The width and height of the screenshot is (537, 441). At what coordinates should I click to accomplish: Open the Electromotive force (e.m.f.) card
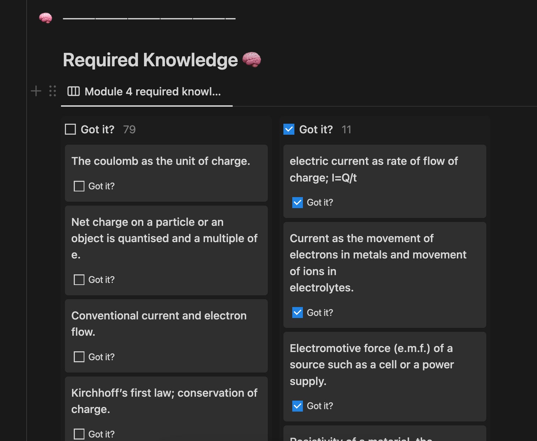pyautogui.click(x=385, y=376)
